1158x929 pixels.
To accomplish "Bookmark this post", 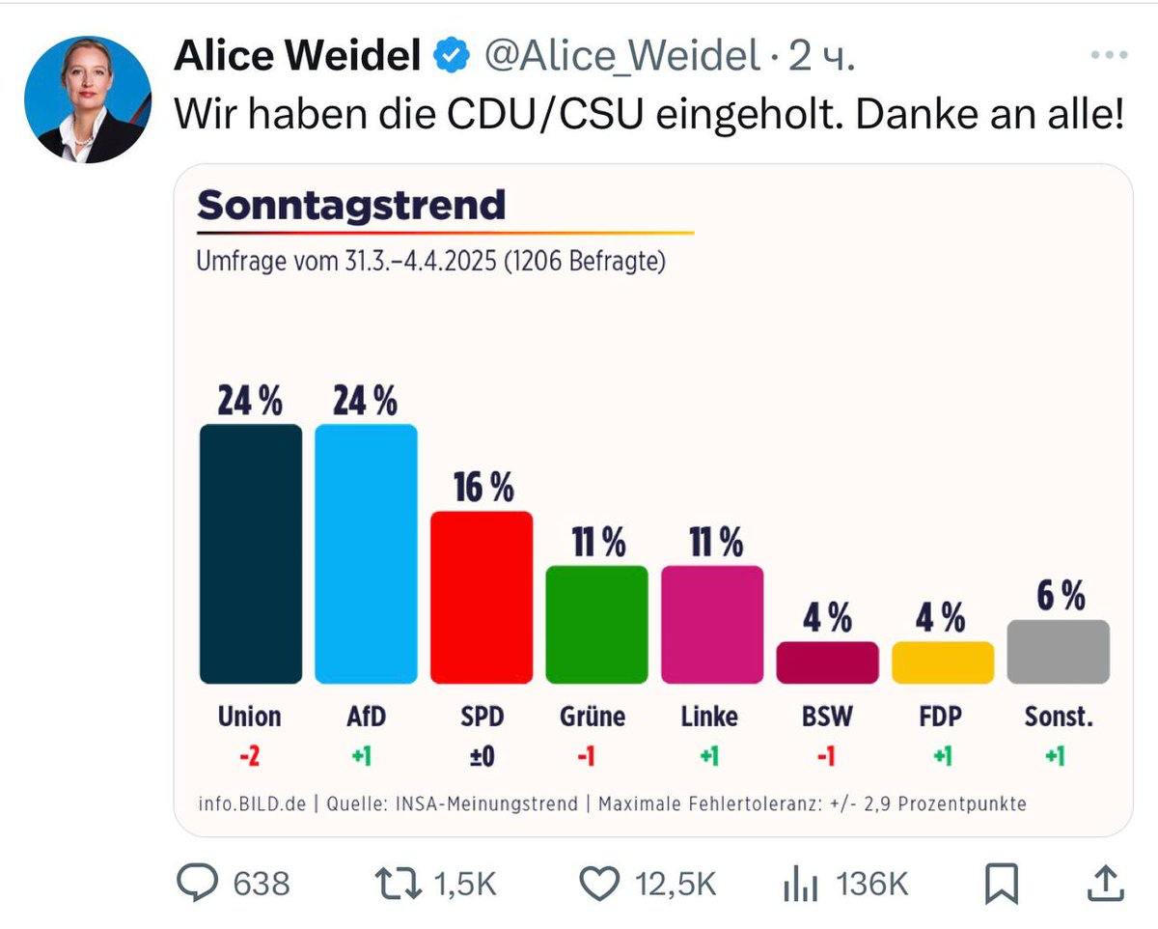I will pyautogui.click(x=1002, y=884).
